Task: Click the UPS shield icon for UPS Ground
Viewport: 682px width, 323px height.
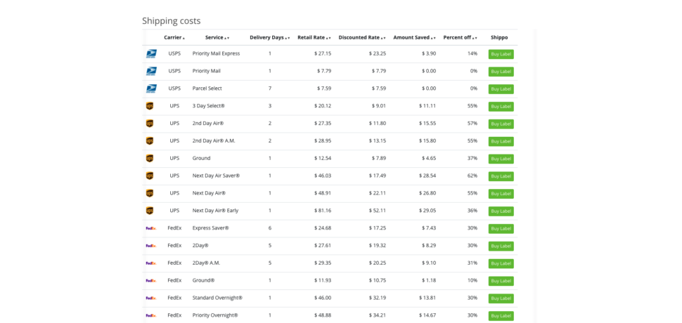Action: coord(150,158)
